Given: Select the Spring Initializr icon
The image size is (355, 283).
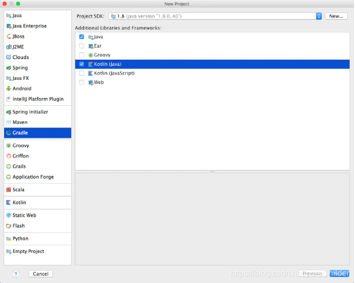Looking at the screenshot, I should point(9,112).
